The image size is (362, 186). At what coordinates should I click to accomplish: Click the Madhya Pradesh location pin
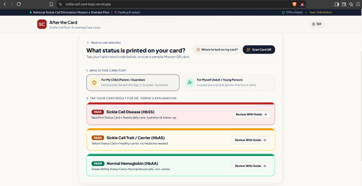pos(115,13)
